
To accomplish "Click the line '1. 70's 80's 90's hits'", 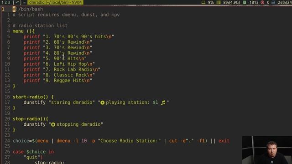I will pos(69,36).
